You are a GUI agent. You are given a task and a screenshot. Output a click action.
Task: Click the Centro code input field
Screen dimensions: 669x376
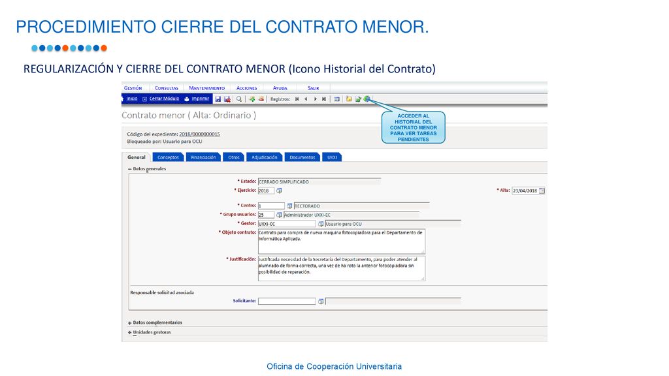tap(271, 206)
